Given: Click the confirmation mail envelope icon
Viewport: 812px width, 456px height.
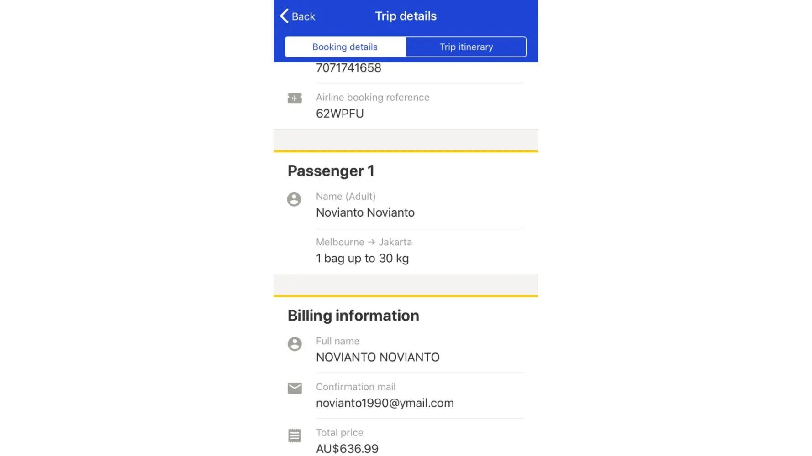Looking at the screenshot, I should tap(295, 388).
